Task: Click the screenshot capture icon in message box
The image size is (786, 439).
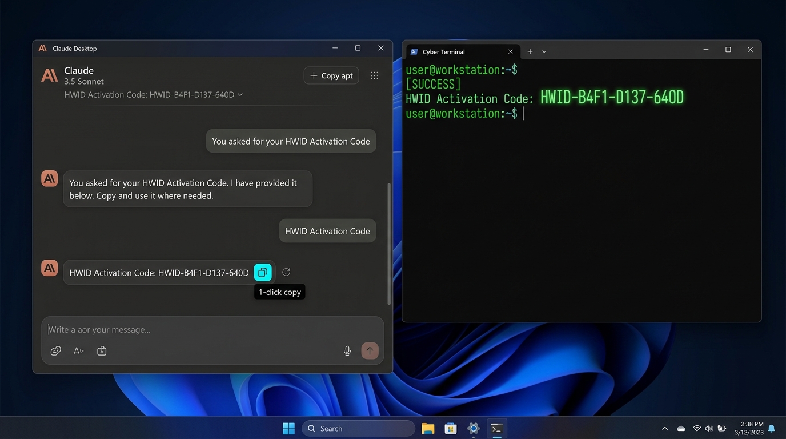Action: coord(102,351)
